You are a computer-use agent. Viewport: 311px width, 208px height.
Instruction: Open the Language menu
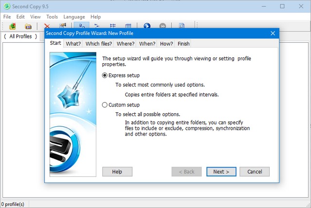(74, 17)
